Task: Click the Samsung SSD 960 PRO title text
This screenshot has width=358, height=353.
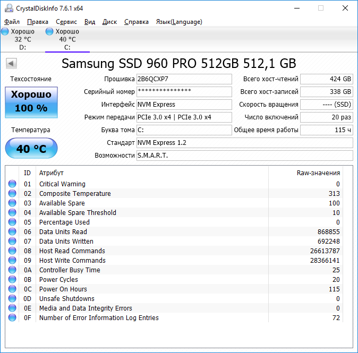Action: 179,64
